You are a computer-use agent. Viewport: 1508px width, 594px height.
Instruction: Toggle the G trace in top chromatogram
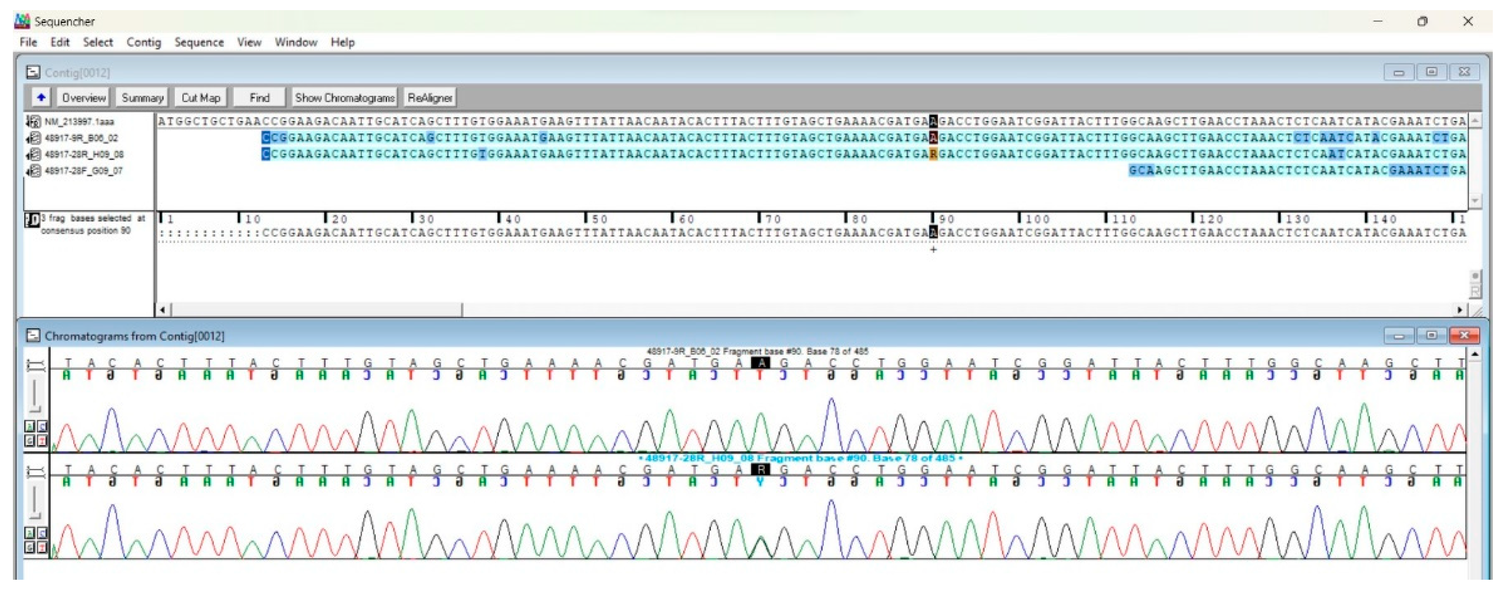pos(29,441)
